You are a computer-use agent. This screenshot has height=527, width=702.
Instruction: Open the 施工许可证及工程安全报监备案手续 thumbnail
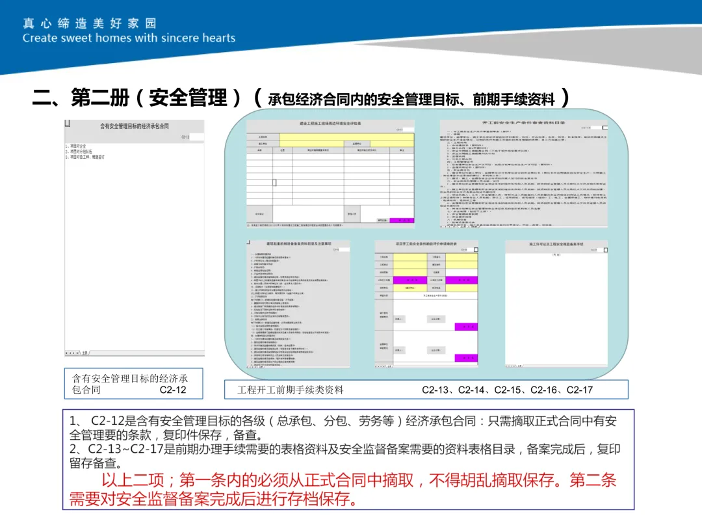coord(556,304)
